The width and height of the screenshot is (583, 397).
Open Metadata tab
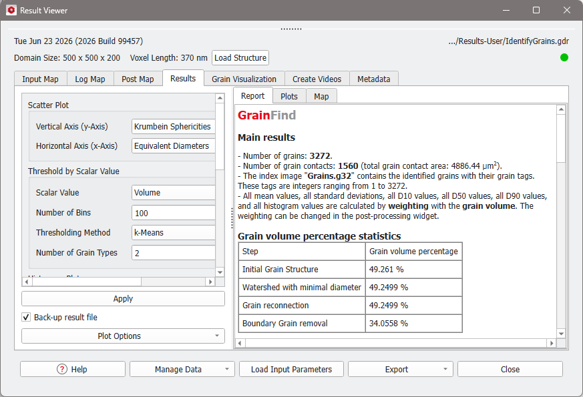pyautogui.click(x=374, y=79)
